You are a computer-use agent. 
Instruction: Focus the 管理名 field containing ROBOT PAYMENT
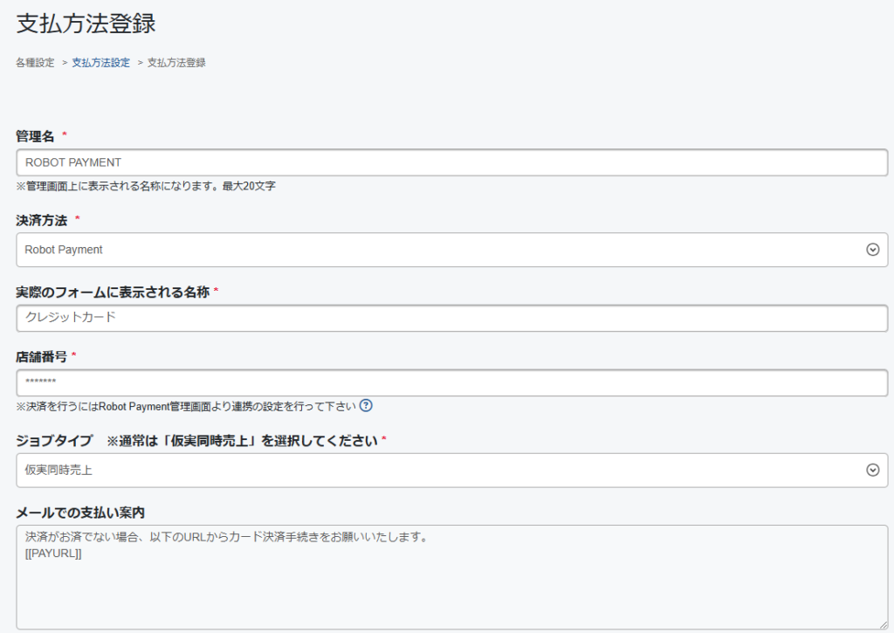(451, 162)
